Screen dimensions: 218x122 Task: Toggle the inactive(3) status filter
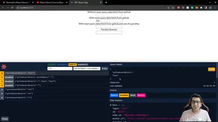(83, 64)
